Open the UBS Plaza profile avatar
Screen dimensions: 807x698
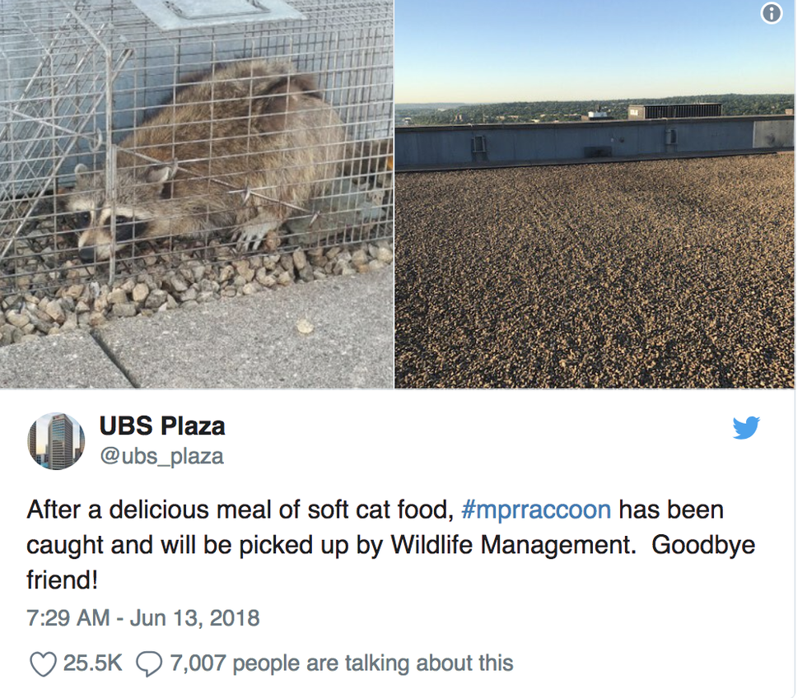pos(56,441)
